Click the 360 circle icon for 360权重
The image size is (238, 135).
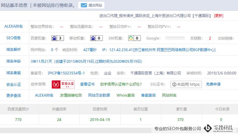[131, 38]
